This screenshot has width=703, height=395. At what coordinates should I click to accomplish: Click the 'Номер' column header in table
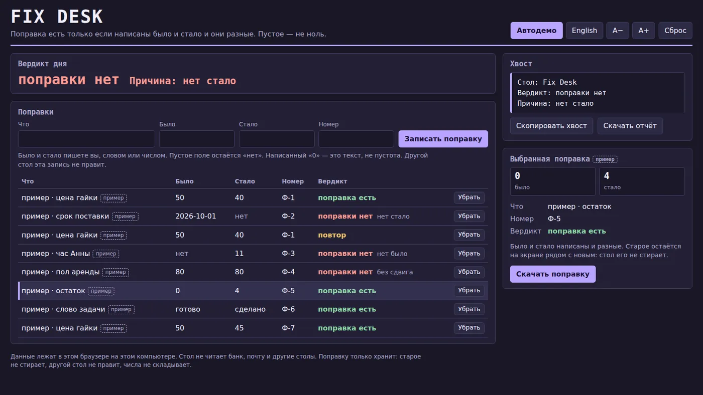(x=293, y=181)
